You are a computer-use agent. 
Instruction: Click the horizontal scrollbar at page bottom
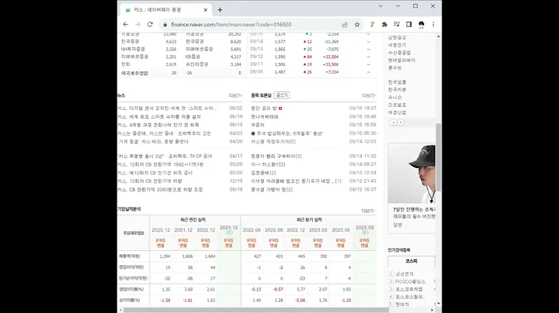(256, 310)
